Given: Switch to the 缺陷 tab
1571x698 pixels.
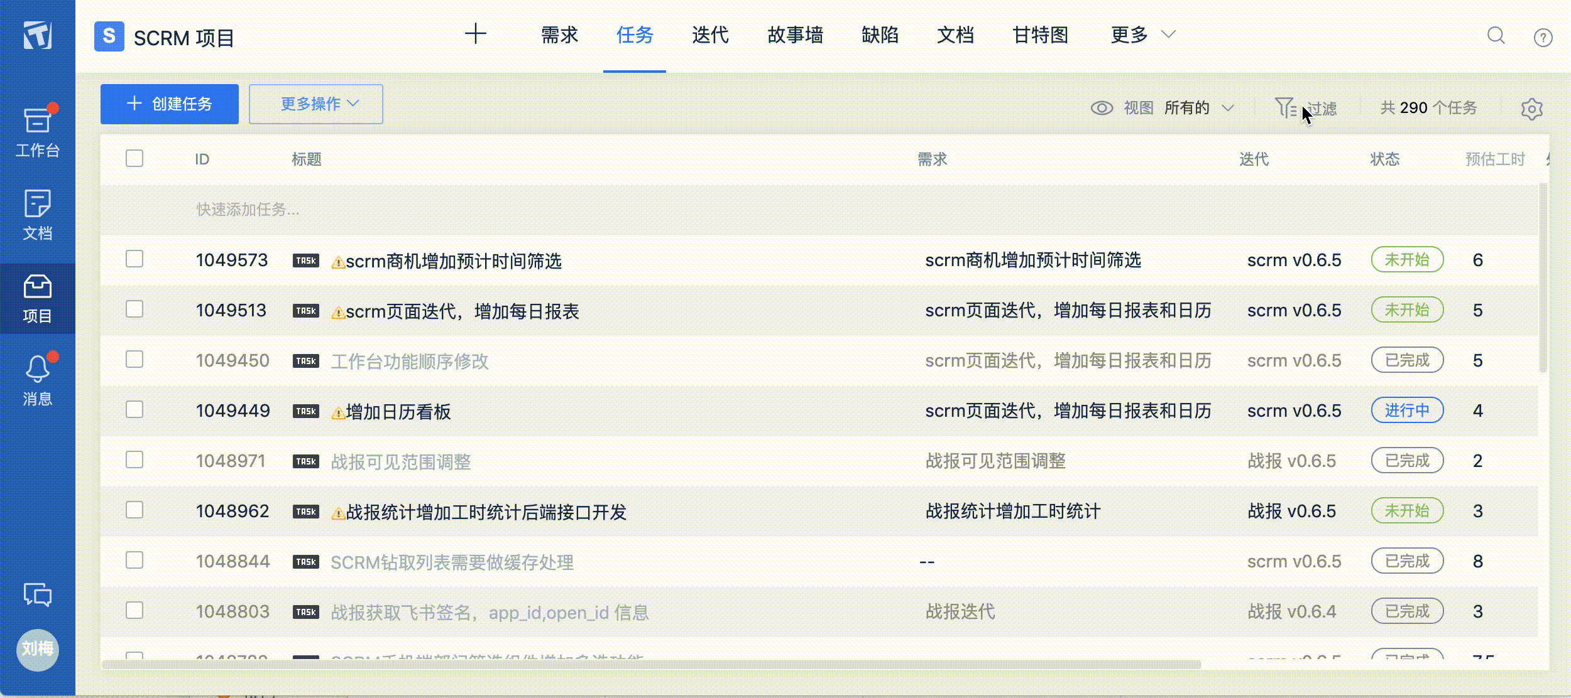Looking at the screenshot, I should tap(880, 35).
